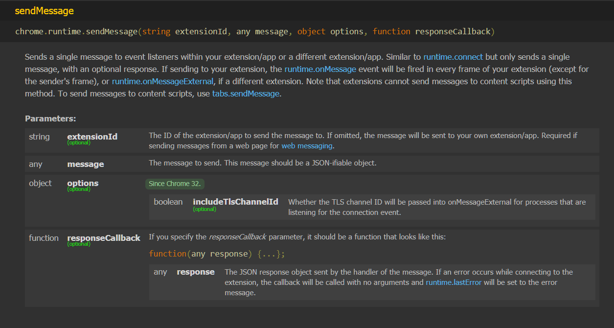The image size is (614, 328).
Task: Follow the tabs.sendMessage link
Action: pyautogui.click(x=245, y=94)
